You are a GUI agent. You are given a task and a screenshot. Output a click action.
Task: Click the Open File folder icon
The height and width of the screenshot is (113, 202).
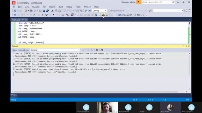click(x=40, y=11)
